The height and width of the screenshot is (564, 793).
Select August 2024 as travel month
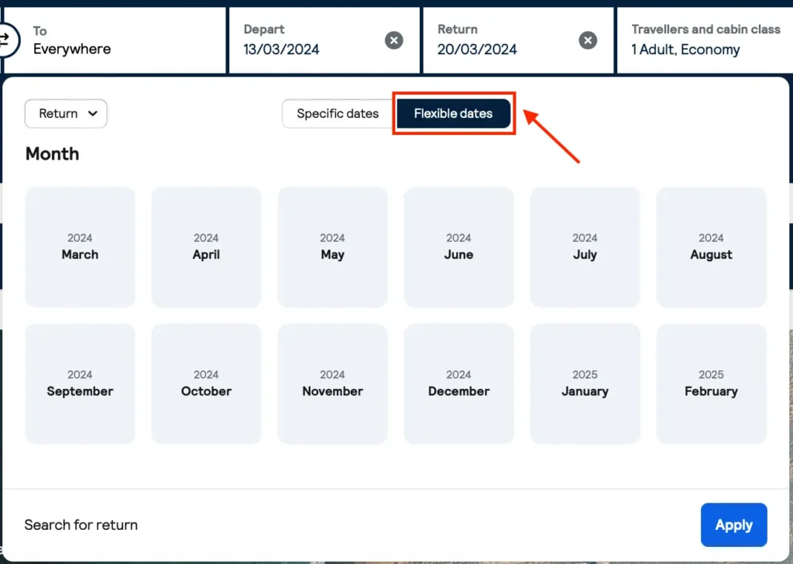click(x=711, y=246)
